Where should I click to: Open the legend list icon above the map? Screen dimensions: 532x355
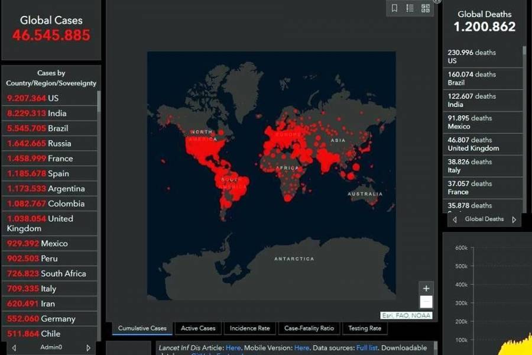tap(410, 8)
